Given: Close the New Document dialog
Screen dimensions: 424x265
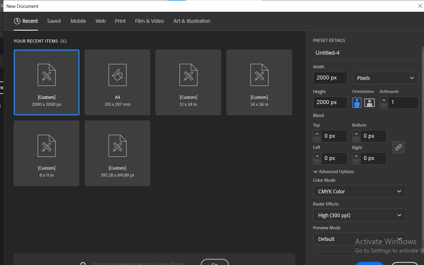Looking at the screenshot, I should 420,6.
